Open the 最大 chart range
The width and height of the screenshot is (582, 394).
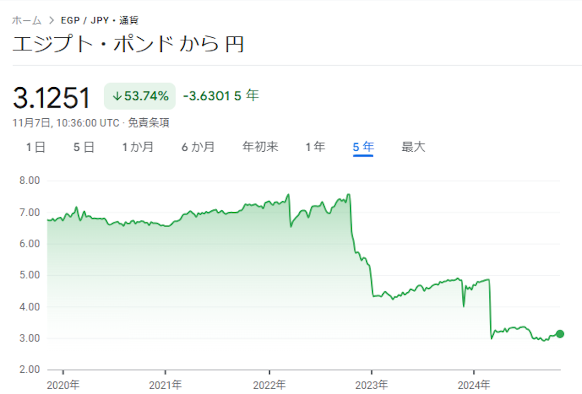(413, 147)
